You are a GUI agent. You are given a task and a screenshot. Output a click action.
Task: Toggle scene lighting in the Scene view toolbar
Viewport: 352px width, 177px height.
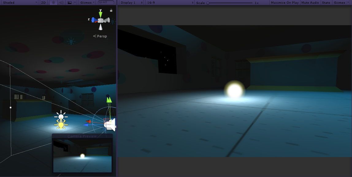[53, 2]
